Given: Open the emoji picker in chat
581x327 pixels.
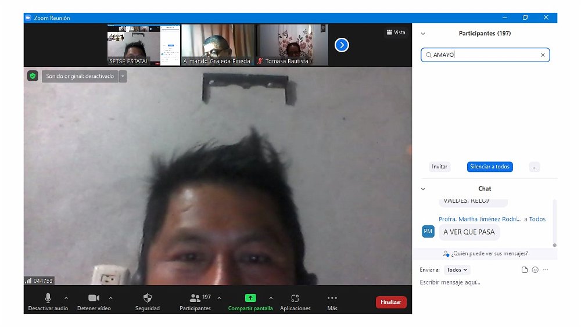Looking at the screenshot, I should pos(535,270).
